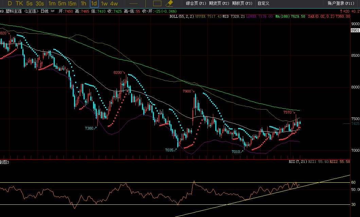Open 期权页(F3) tab
The width and height of the screenshot is (360, 217).
click(x=242, y=3)
